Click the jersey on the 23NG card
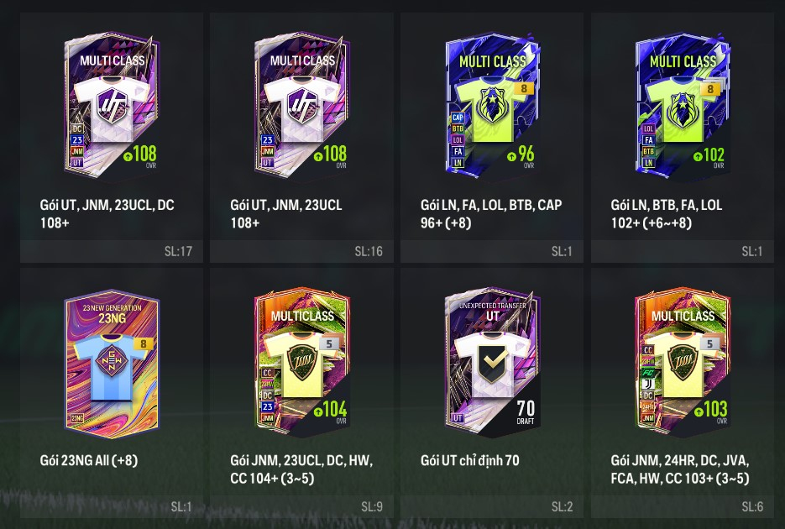The width and height of the screenshot is (785, 529). click(x=111, y=368)
